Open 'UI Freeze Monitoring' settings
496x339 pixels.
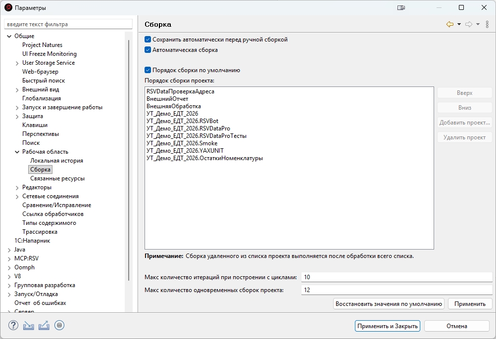point(50,54)
